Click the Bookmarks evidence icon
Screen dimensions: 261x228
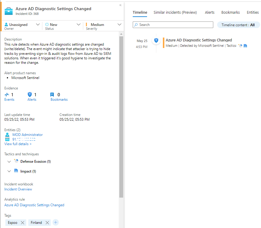[52, 95]
